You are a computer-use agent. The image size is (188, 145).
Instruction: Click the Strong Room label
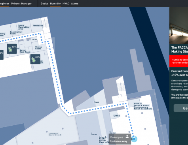[38, 48]
